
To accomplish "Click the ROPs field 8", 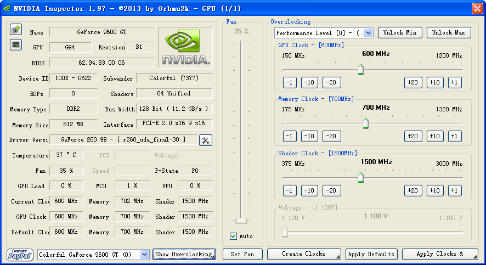I will (74, 94).
